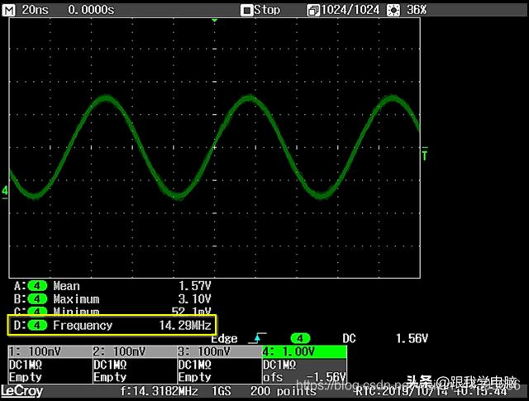Click the 1.56V trigger level value
529x401 pixels.
click(x=412, y=338)
